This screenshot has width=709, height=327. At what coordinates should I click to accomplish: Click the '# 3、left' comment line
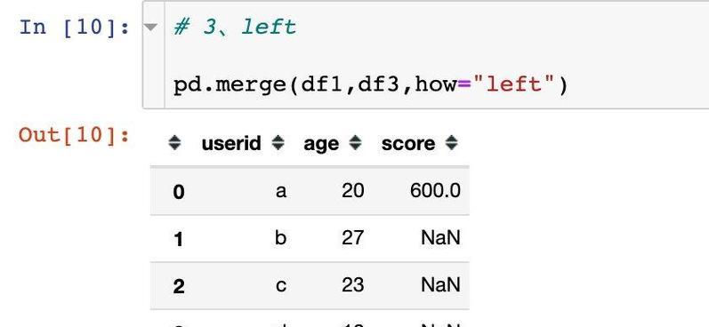coord(235,28)
